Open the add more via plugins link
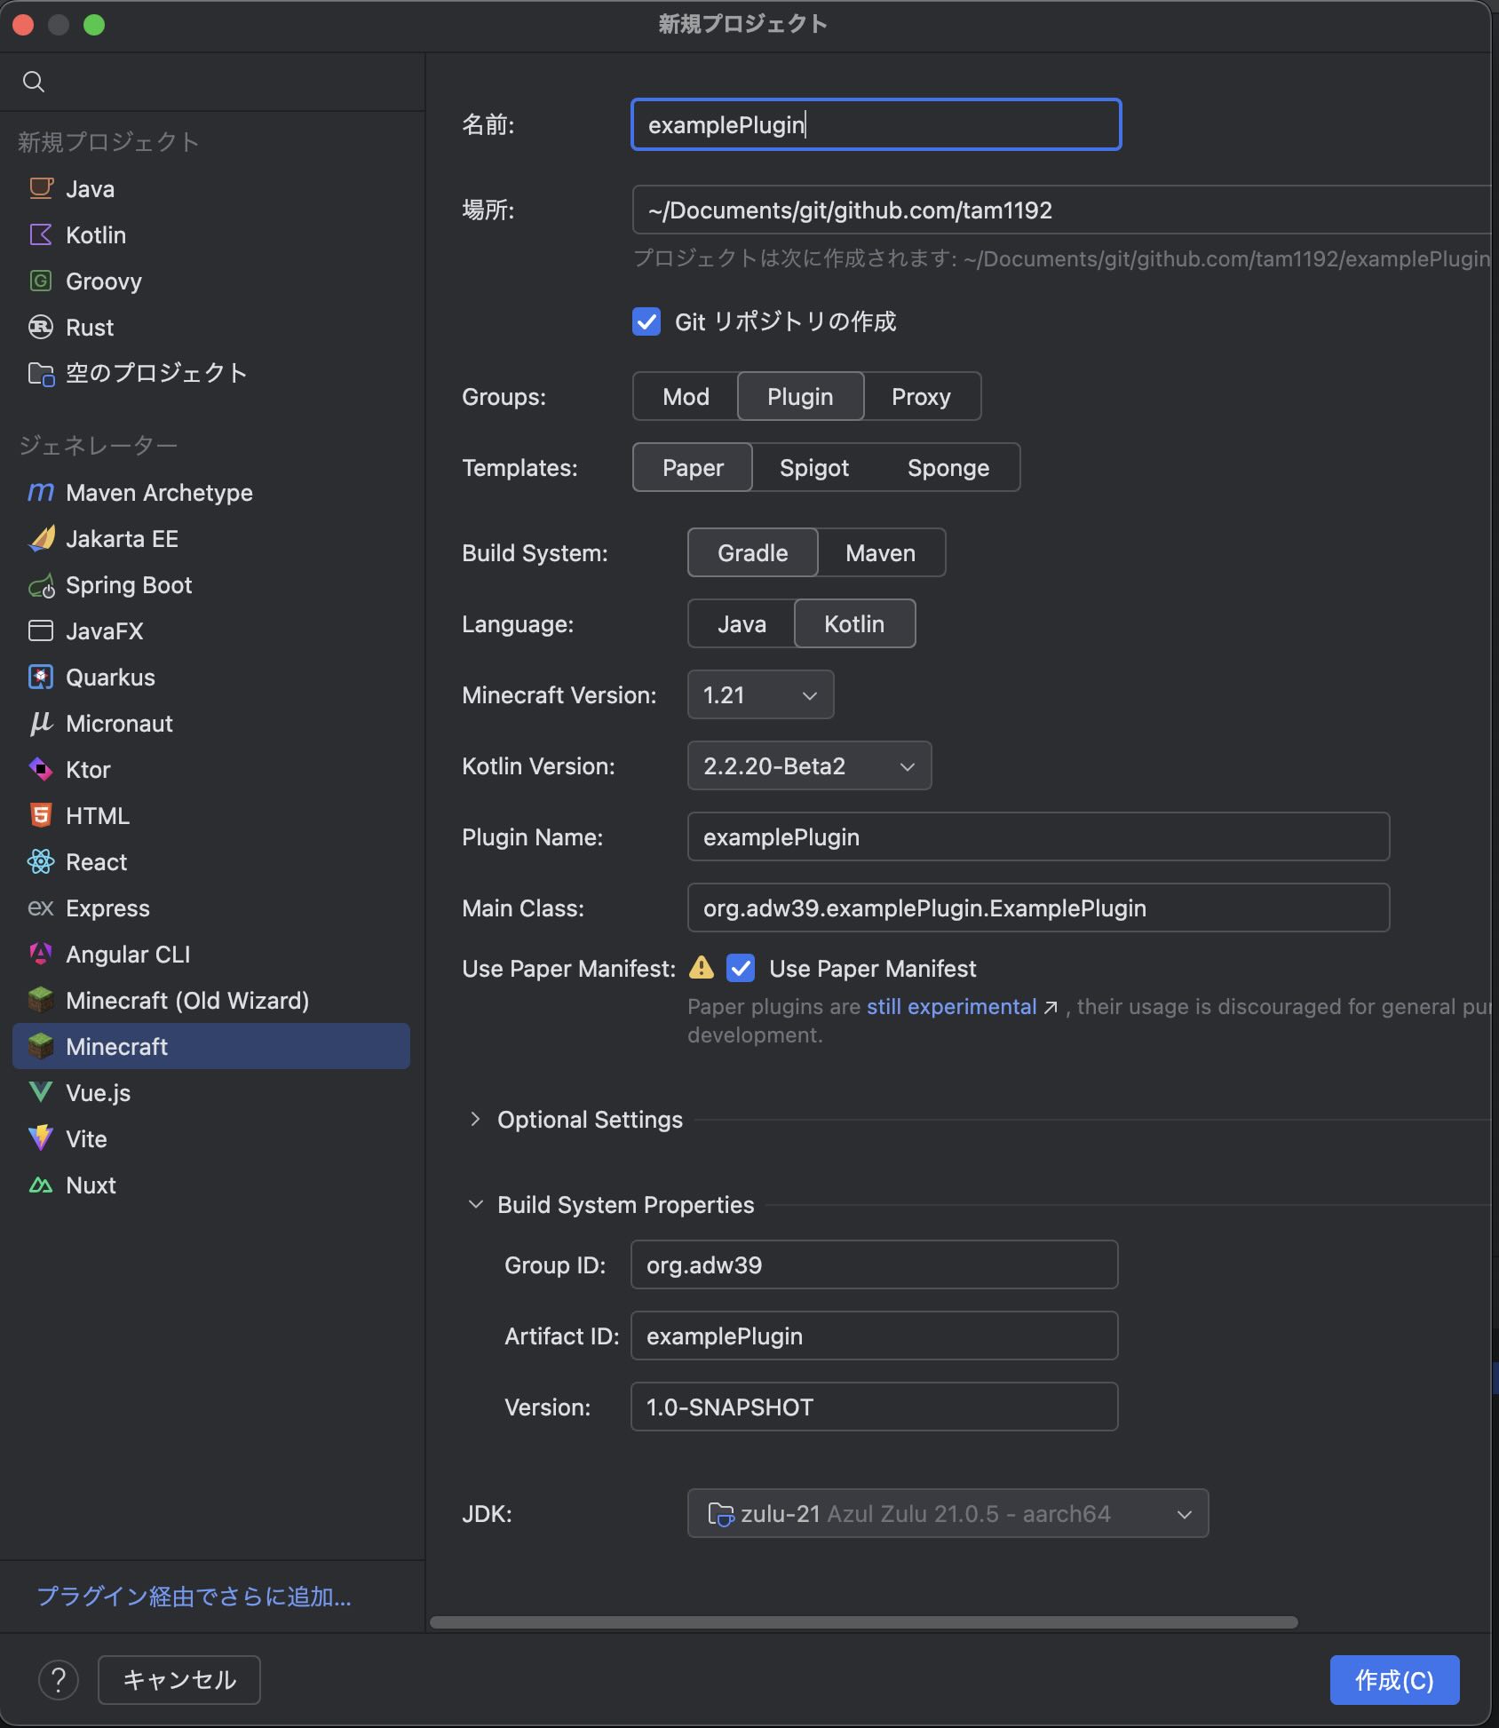The height and width of the screenshot is (1728, 1499). tap(194, 1597)
